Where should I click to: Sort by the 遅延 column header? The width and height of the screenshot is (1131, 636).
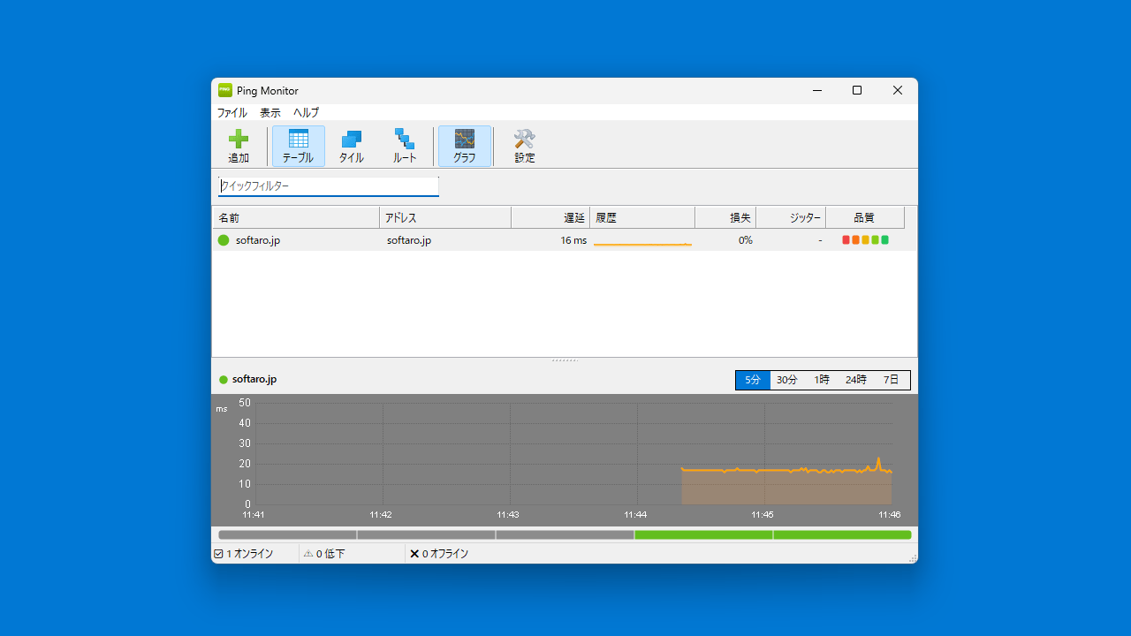click(x=573, y=216)
